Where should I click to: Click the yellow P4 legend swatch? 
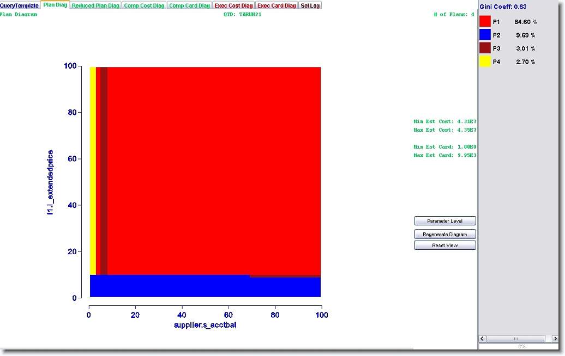[x=485, y=62]
